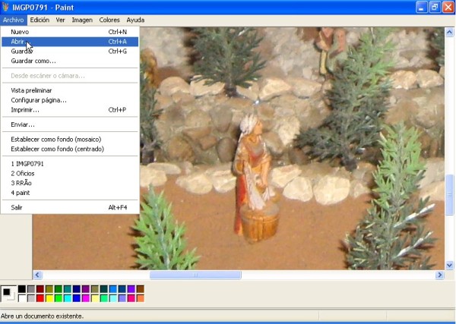This screenshot has height=324, width=456.
Task: Open Vista preliminar from the menu
Action: click(x=36, y=90)
